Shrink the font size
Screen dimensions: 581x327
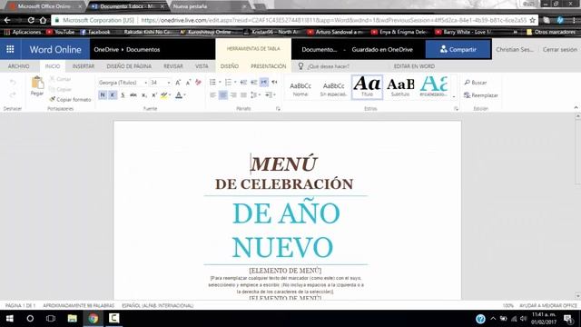coord(188,83)
